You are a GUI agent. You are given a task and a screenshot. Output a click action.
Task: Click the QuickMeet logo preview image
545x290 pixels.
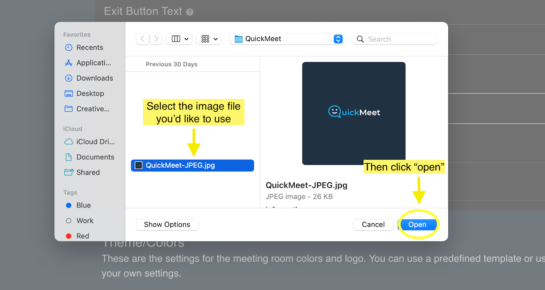[354, 113]
